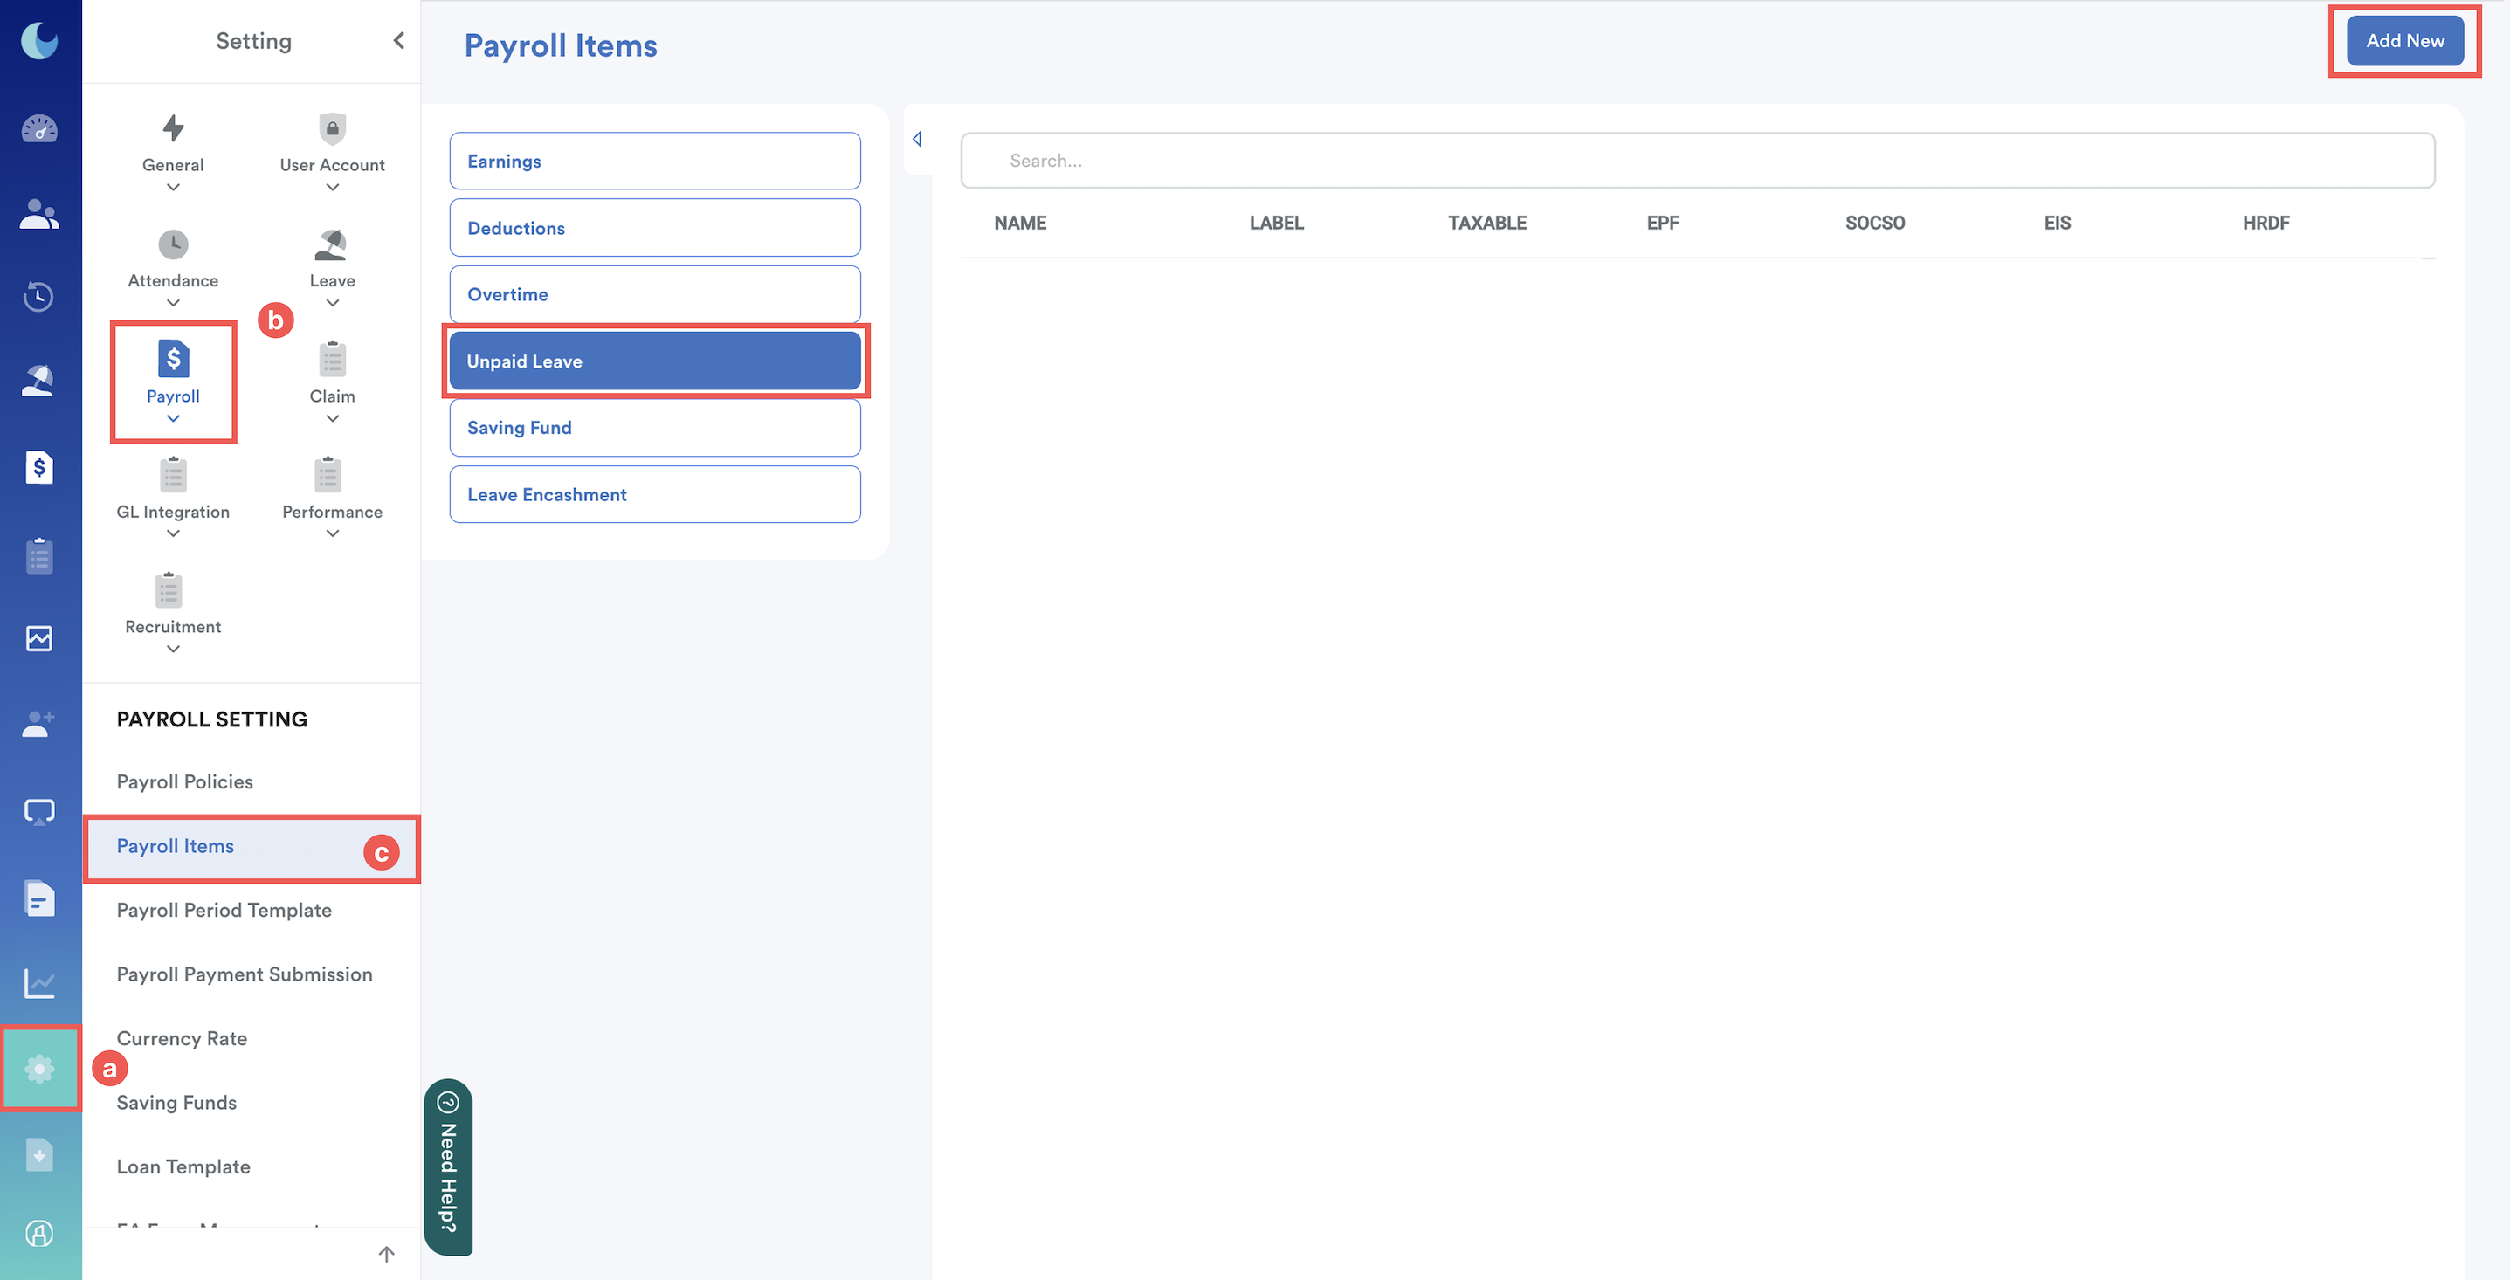Collapse the Setting panel with back chevron

398,41
